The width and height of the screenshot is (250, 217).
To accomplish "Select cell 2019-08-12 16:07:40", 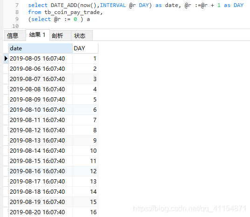I will 41,130.
